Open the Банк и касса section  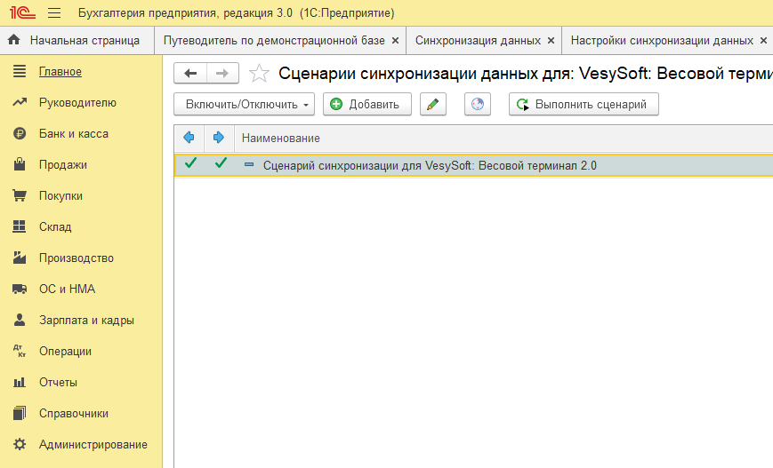(x=73, y=134)
